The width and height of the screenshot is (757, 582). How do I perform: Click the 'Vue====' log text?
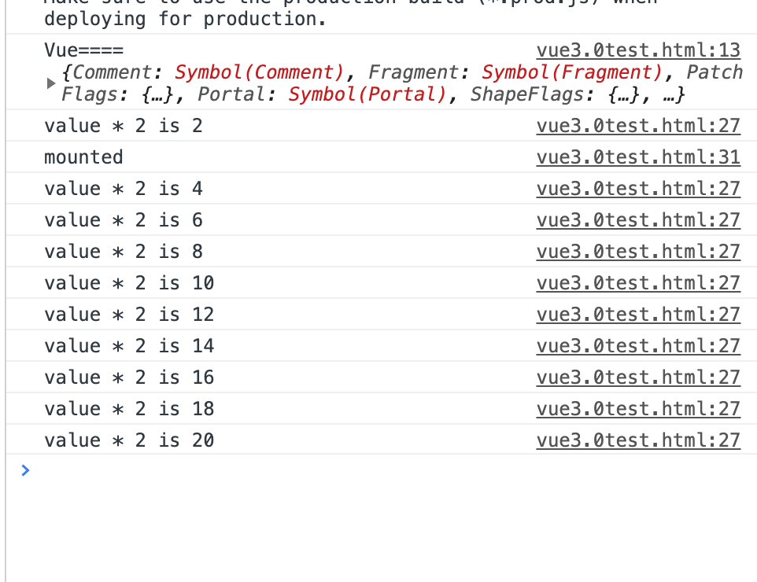click(84, 50)
